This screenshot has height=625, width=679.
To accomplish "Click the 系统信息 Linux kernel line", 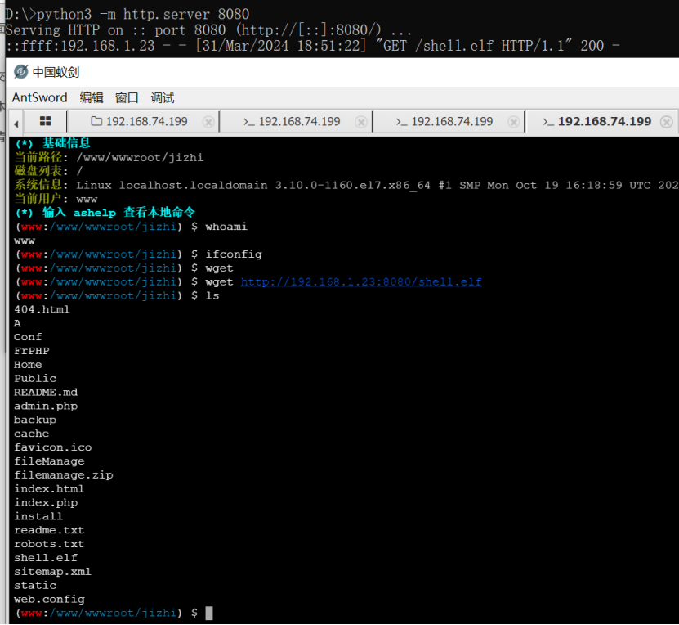I will (x=346, y=185).
